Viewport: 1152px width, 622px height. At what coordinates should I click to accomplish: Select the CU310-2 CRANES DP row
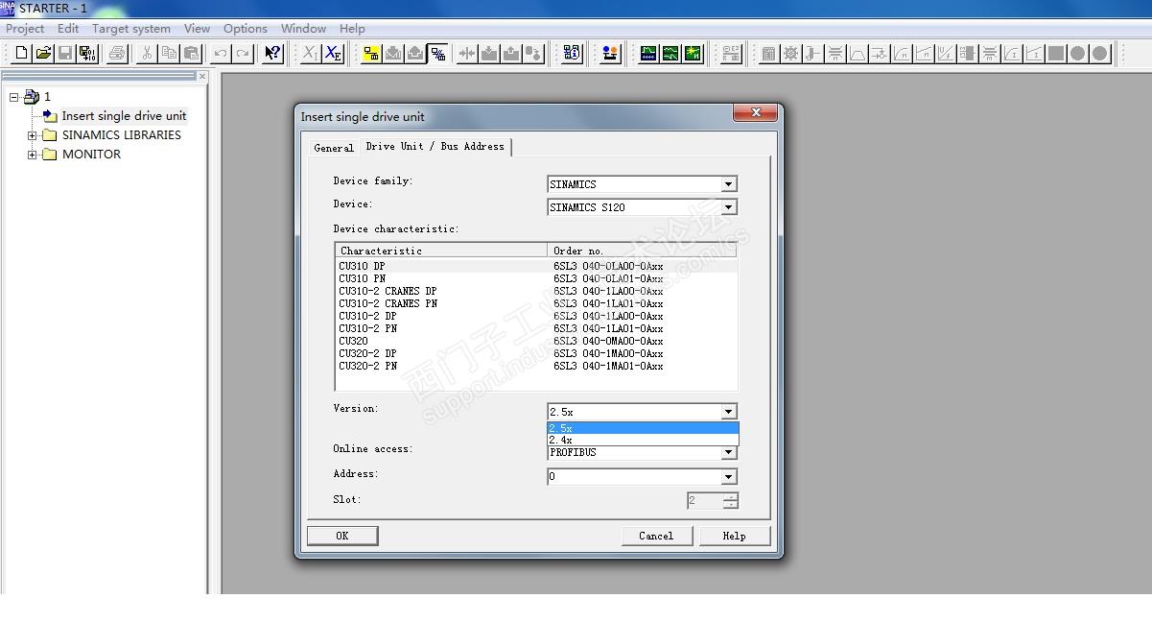[x=536, y=291]
